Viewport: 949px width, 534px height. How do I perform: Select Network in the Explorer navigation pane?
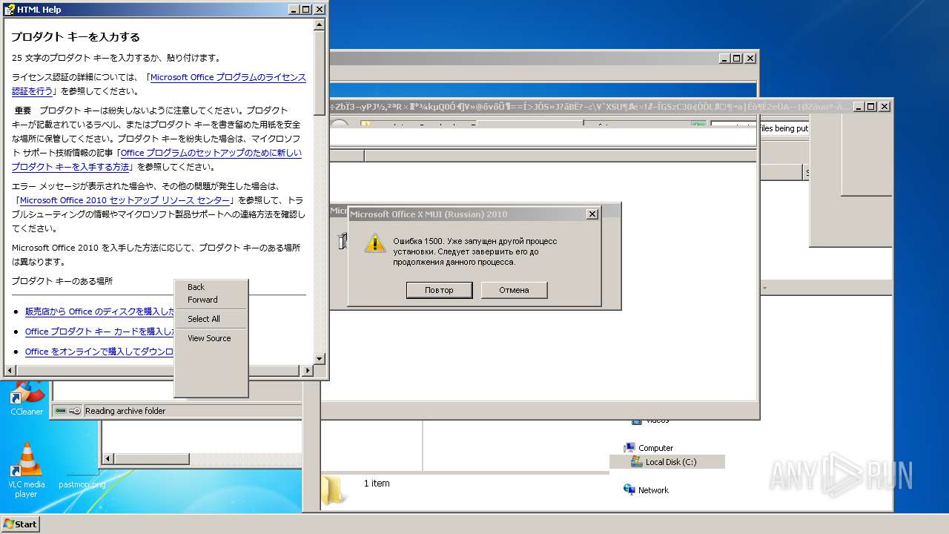tap(653, 490)
